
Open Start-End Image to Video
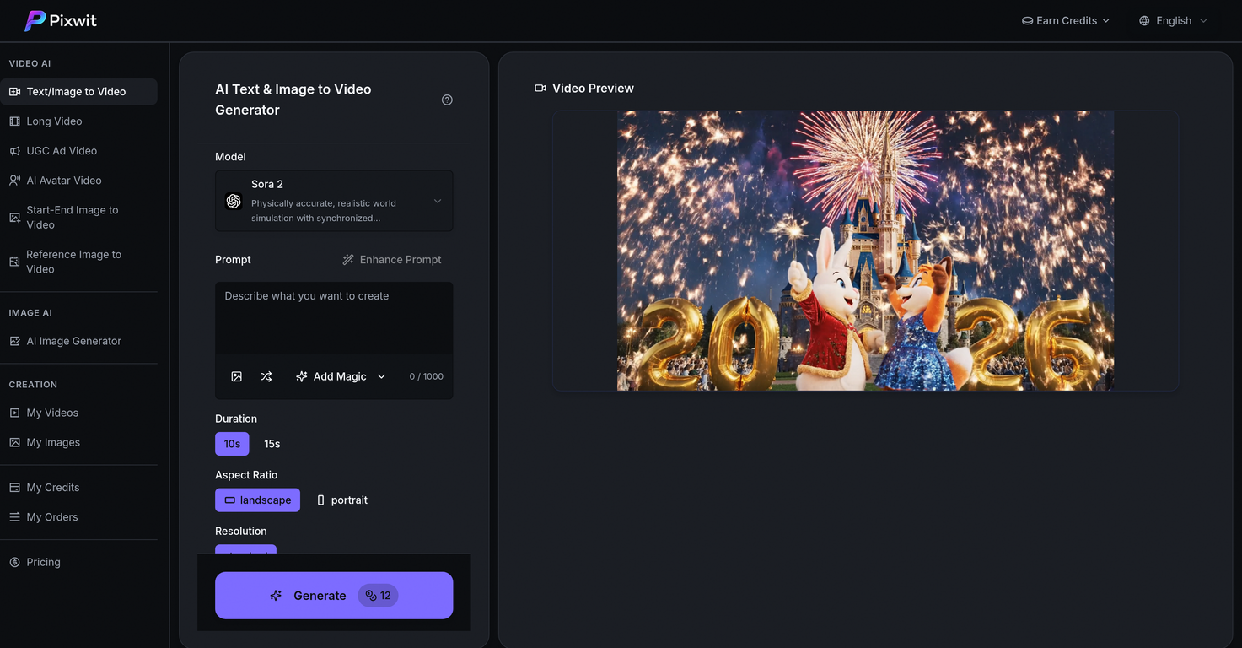click(78, 218)
